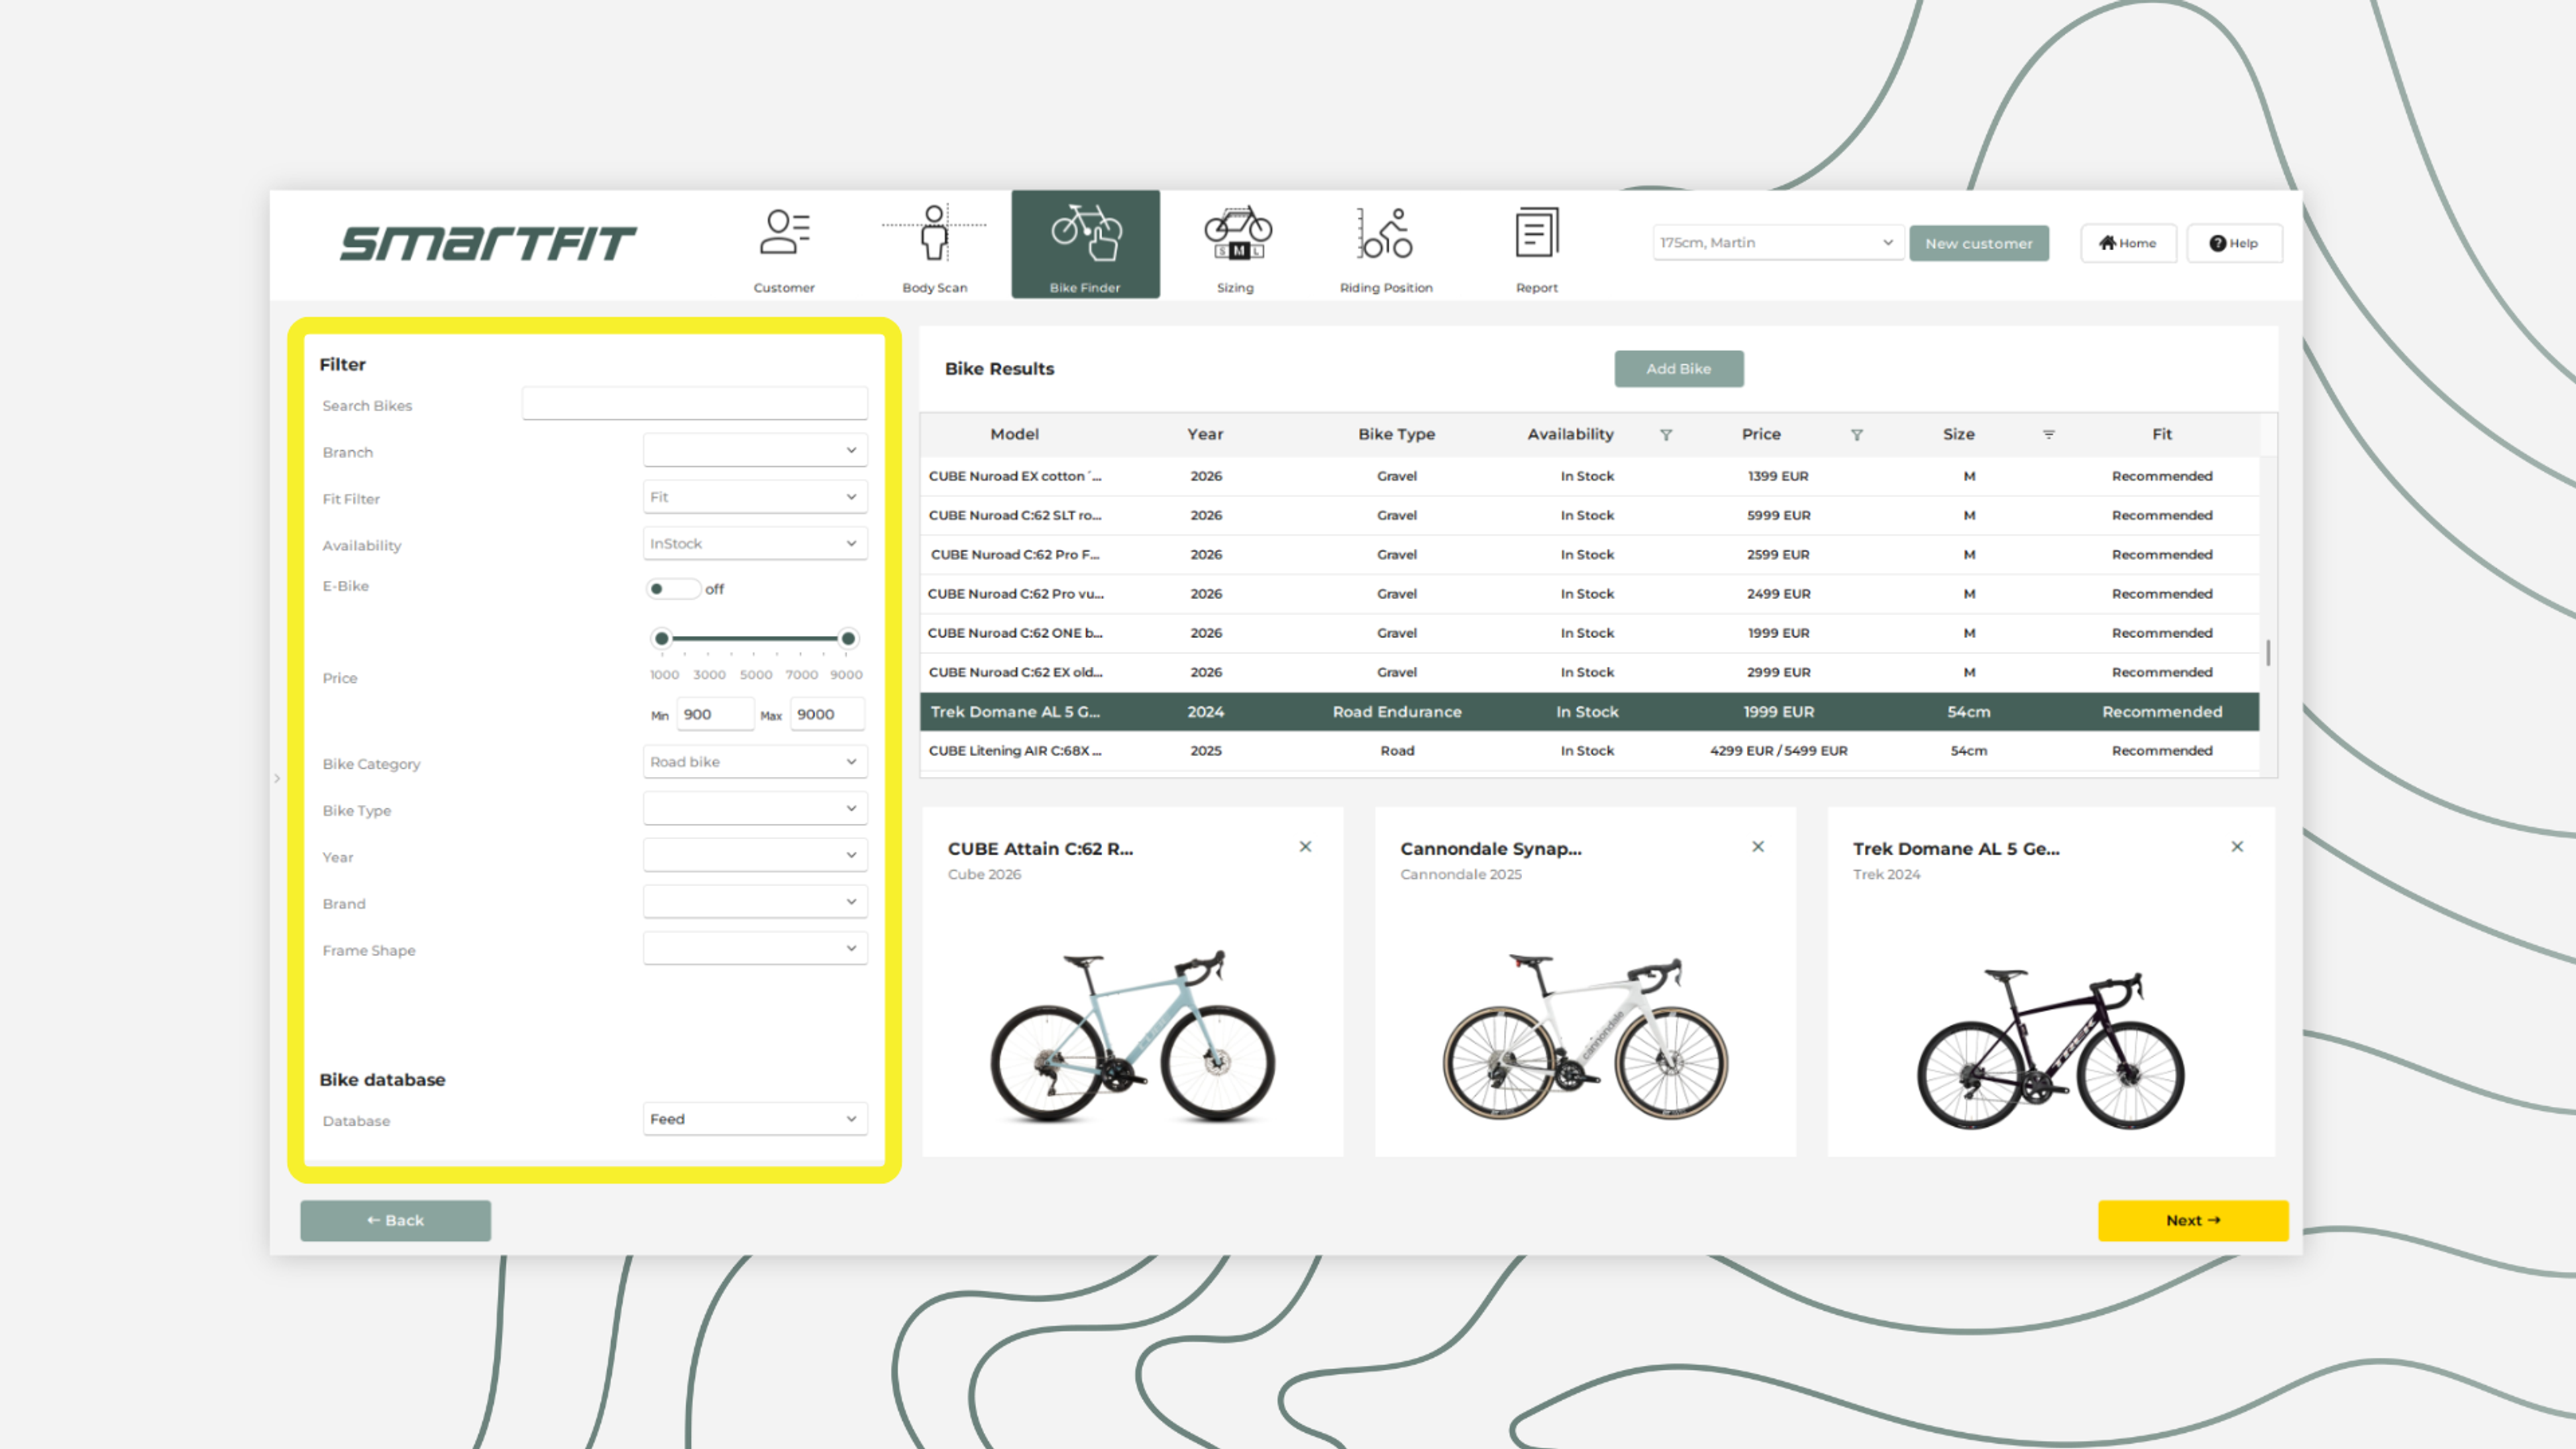
Task: Click the Availability column filter icon
Action: point(1666,435)
